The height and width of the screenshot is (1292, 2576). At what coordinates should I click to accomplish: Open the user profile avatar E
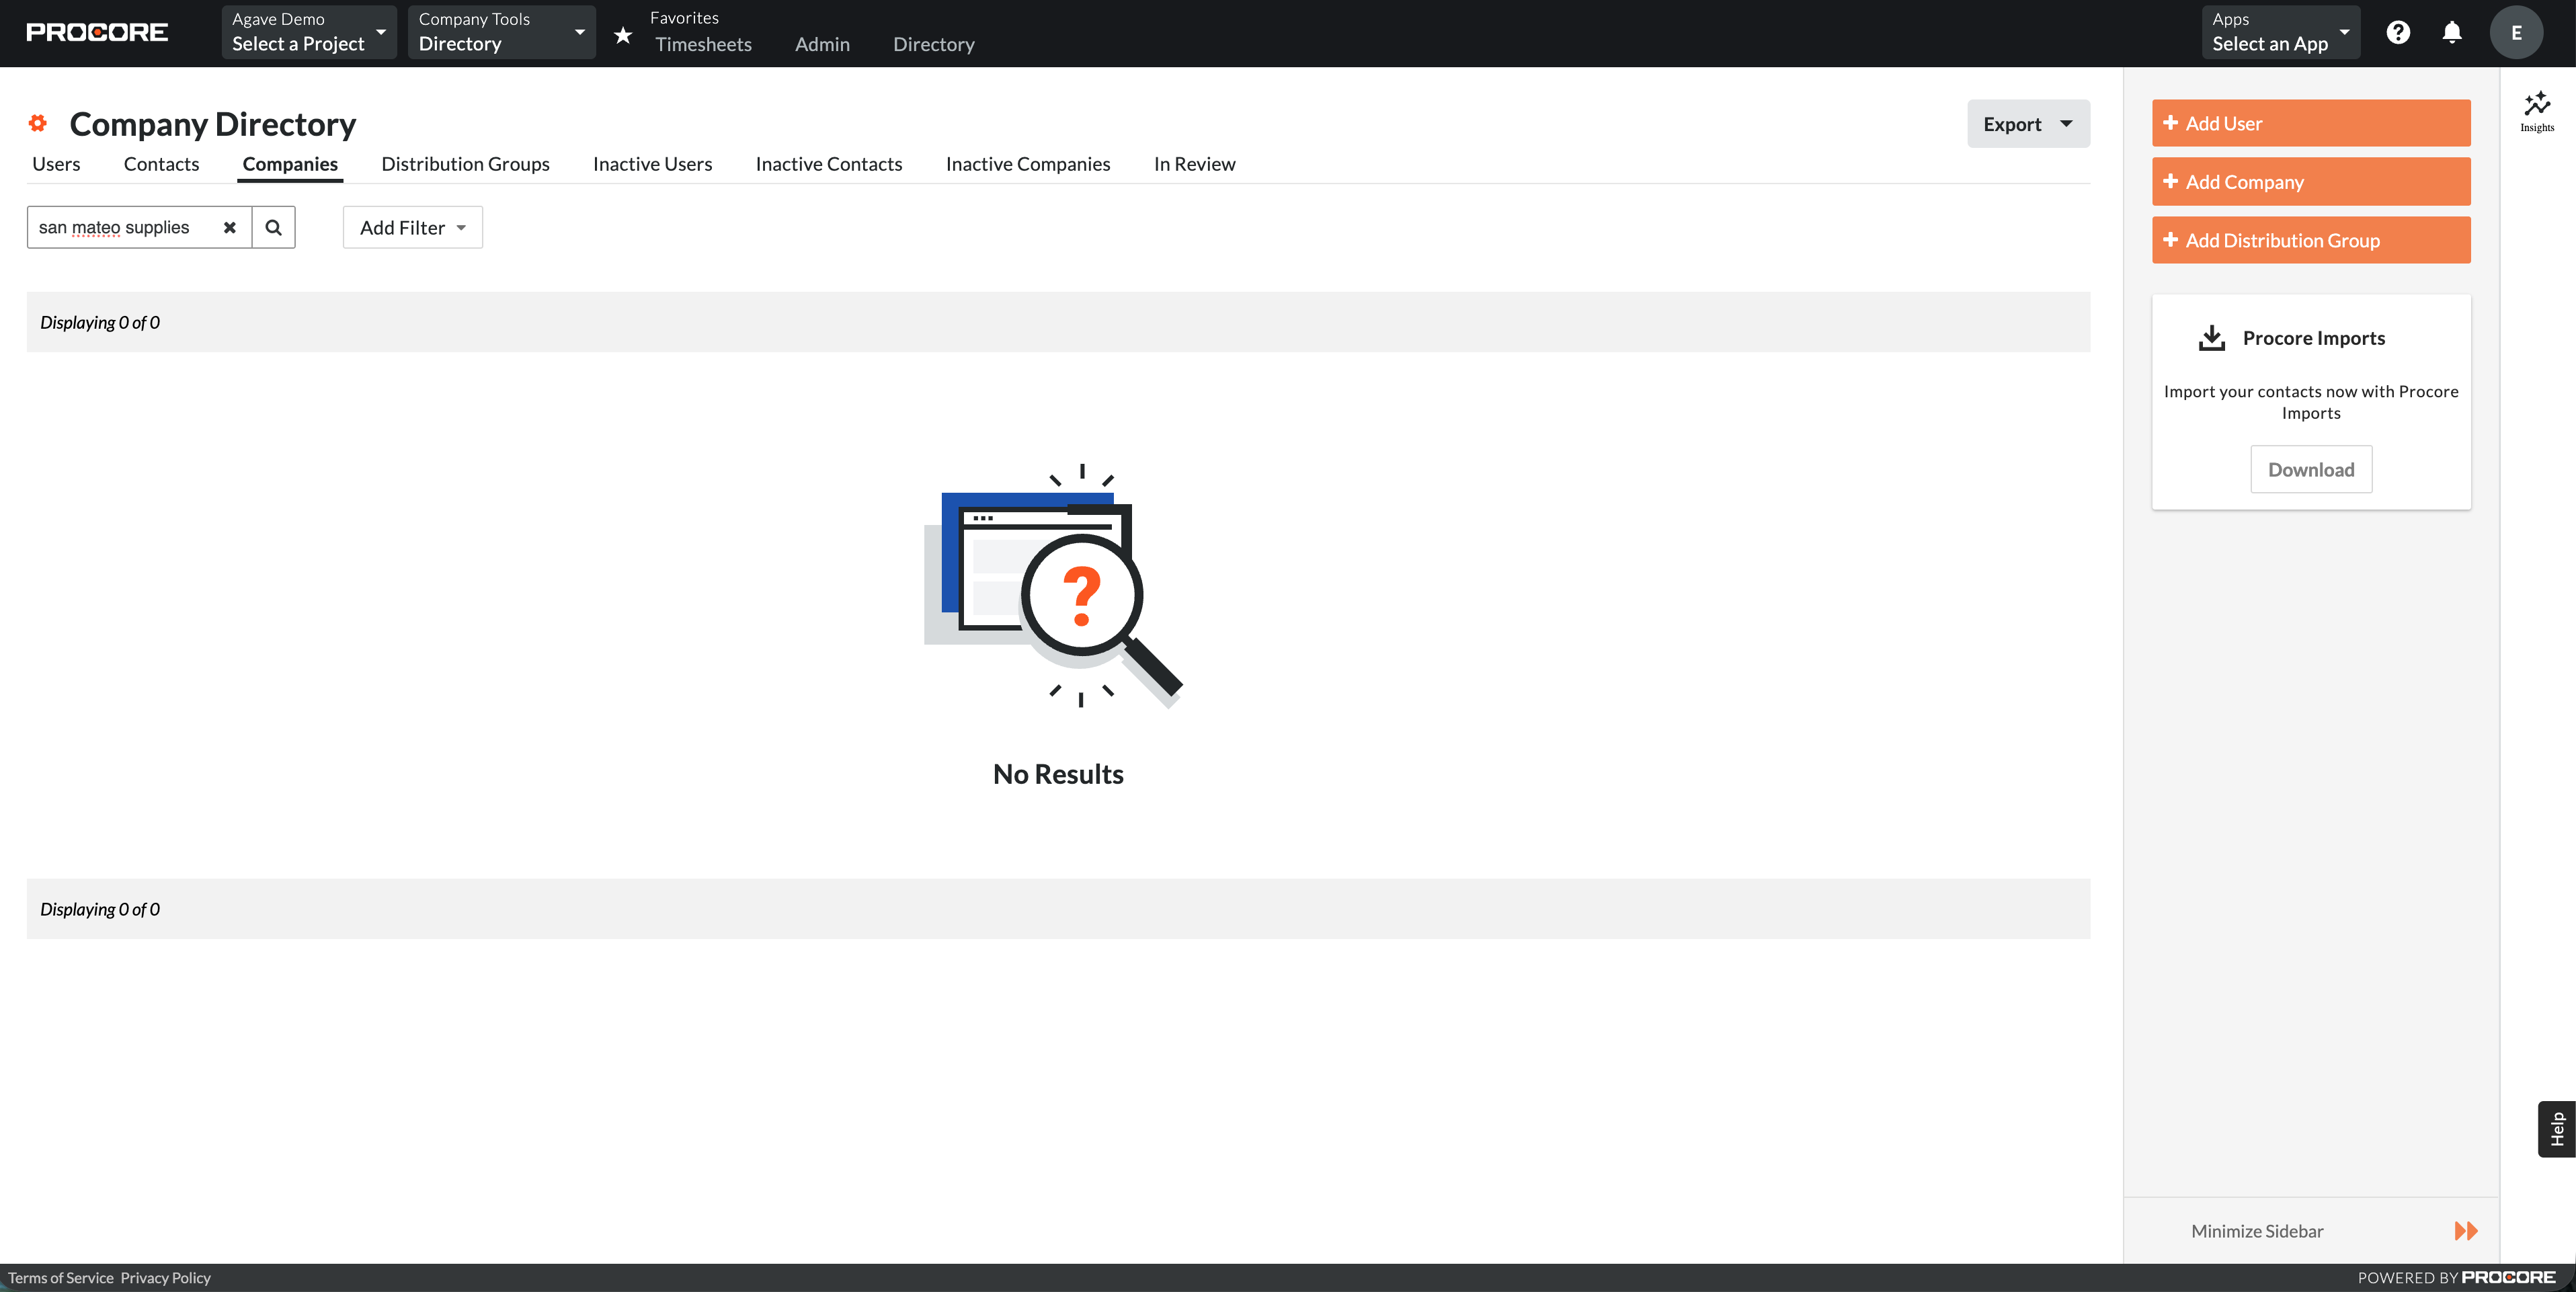(2516, 32)
